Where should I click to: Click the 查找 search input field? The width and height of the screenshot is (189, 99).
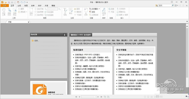click(165, 6)
